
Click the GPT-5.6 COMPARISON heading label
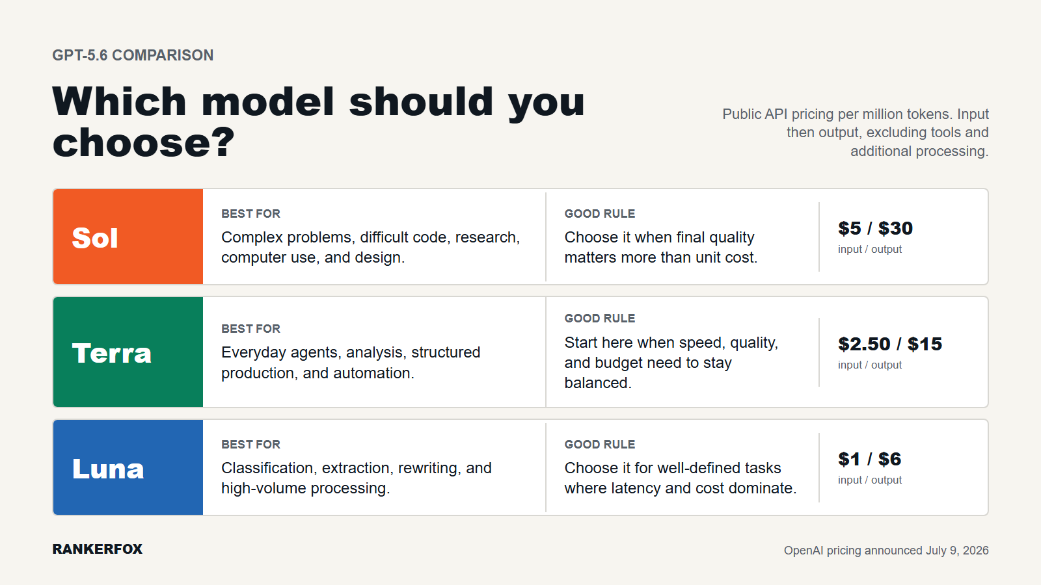point(133,55)
